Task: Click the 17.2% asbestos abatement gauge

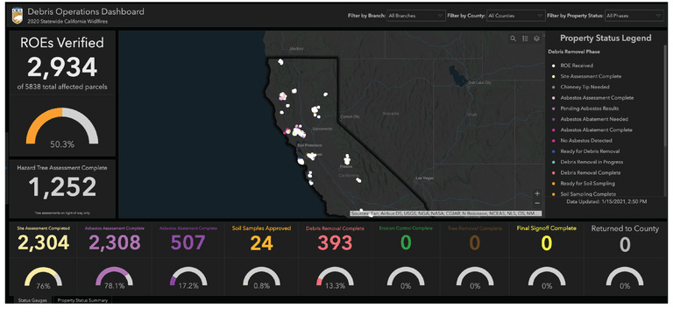Action: pyautogui.click(x=188, y=277)
